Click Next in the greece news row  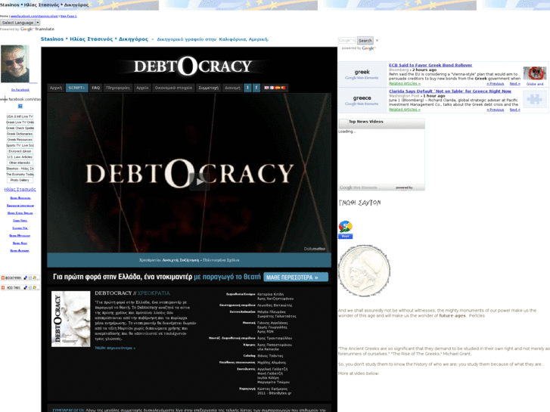514,110
